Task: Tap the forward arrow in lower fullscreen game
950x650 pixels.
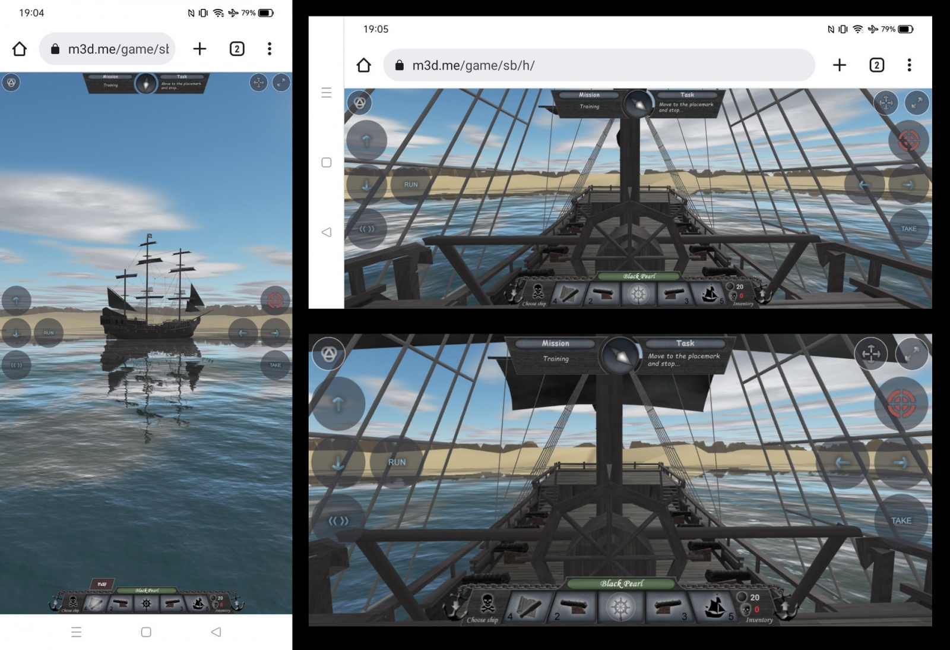Action: tap(338, 404)
